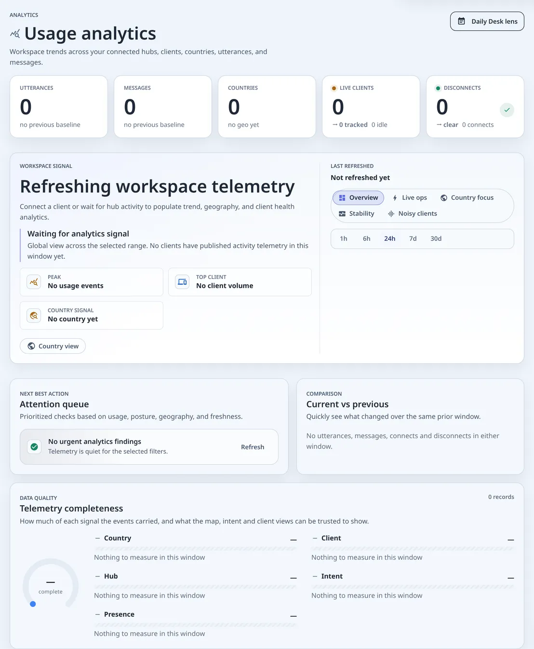This screenshot has width=534, height=649.
Task: Open the Country view button
Action: click(x=53, y=346)
